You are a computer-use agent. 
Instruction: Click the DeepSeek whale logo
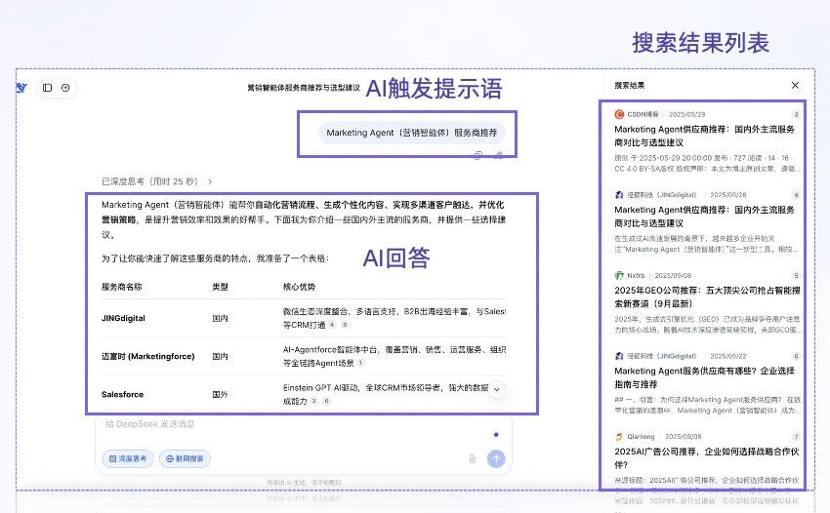point(21,88)
